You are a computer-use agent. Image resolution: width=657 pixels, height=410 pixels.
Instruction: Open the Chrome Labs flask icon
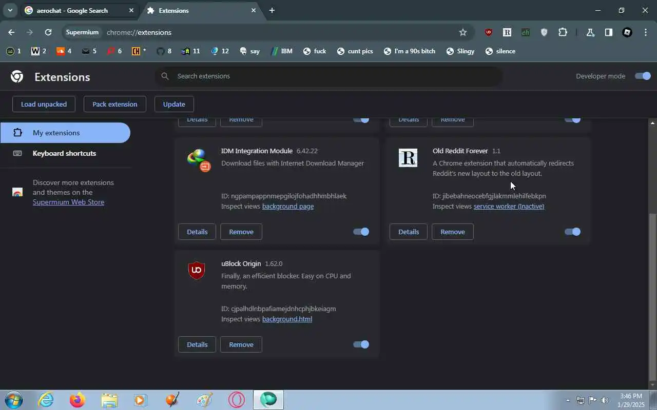[590, 32]
